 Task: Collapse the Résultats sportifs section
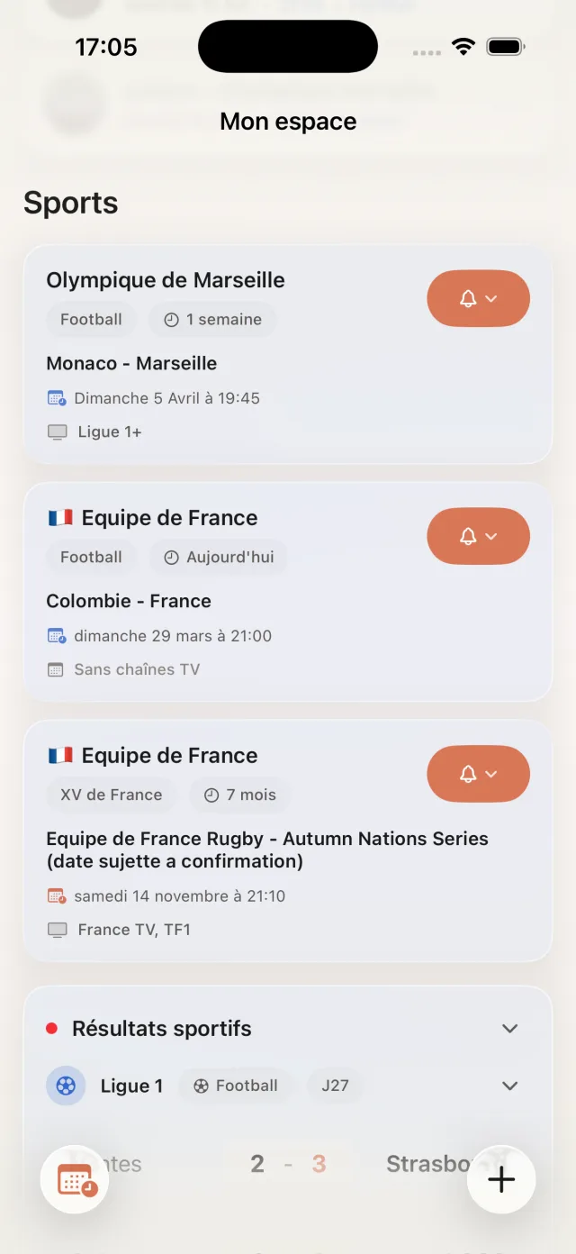point(509,1028)
